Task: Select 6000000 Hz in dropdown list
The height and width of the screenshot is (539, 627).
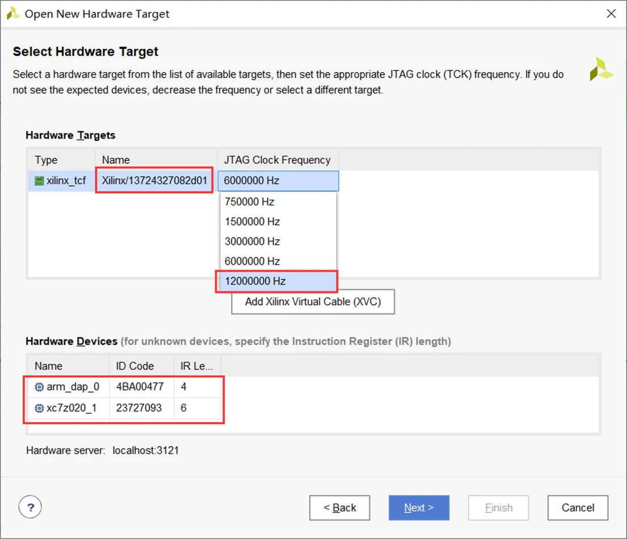Action: pos(253,261)
